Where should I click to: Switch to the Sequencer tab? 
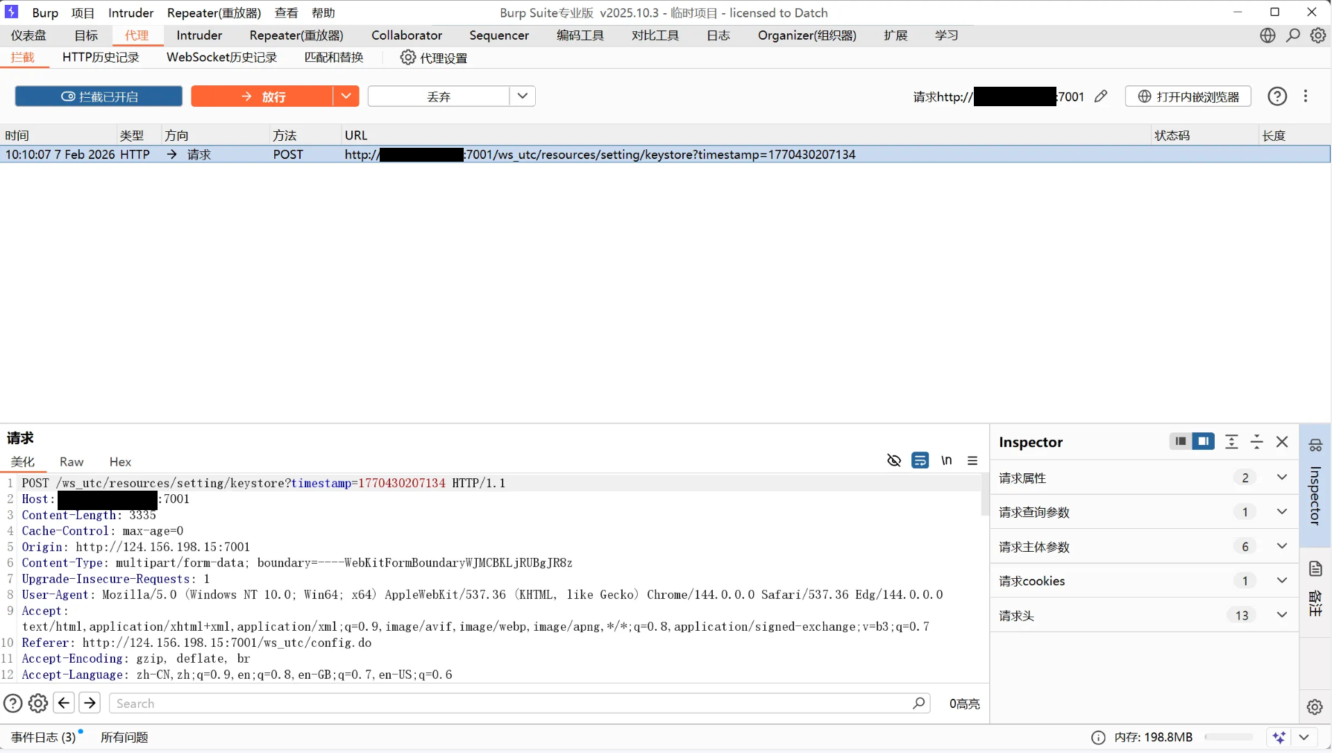point(499,35)
